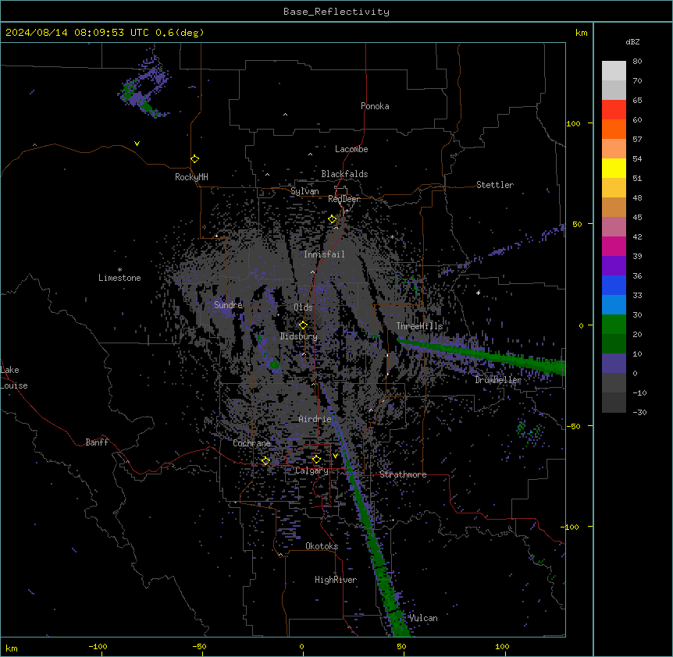Click the Louise map label

point(14,385)
